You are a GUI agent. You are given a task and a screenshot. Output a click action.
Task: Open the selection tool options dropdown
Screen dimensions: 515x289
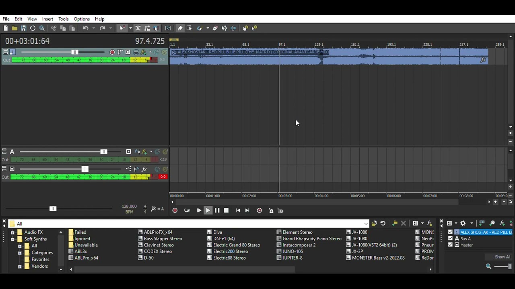(x=130, y=28)
